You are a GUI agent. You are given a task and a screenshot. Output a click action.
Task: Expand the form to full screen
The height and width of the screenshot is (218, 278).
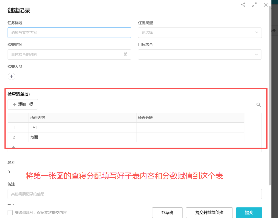[x=254, y=5]
